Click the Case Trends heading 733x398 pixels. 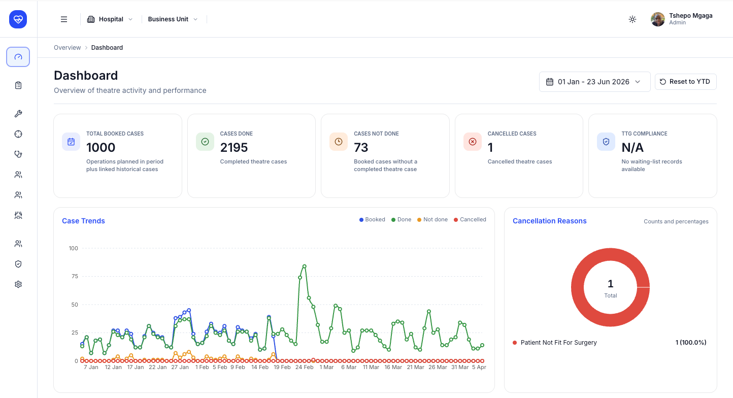pyautogui.click(x=83, y=221)
